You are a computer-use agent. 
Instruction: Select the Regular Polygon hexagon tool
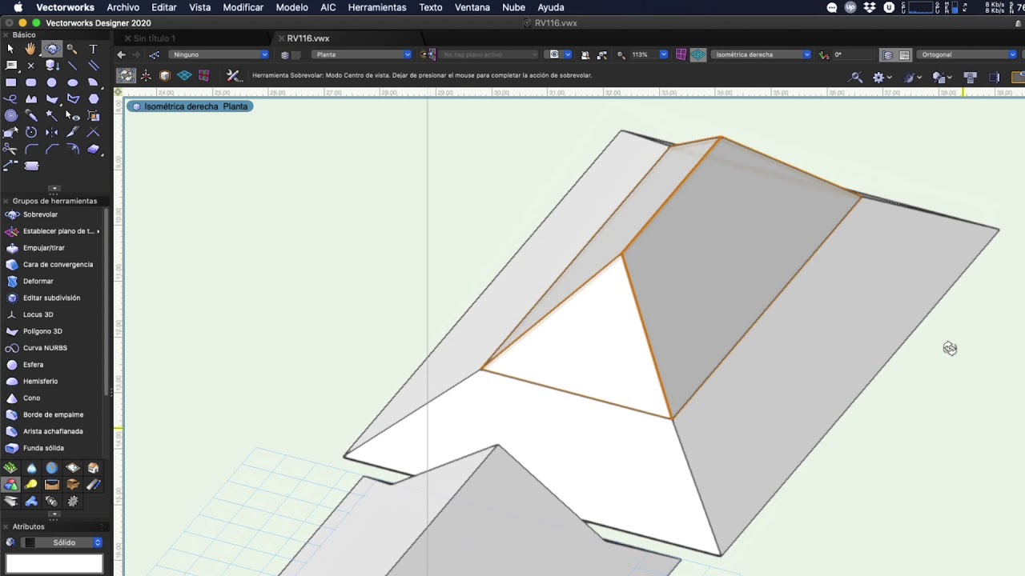coord(94,99)
